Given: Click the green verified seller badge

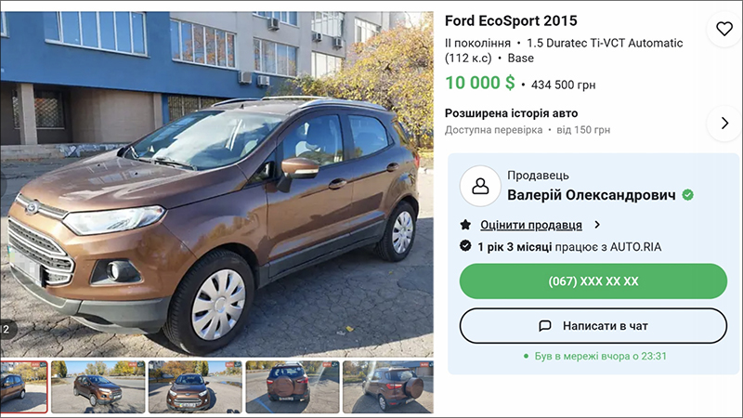Looking at the screenshot, I should pos(687,195).
